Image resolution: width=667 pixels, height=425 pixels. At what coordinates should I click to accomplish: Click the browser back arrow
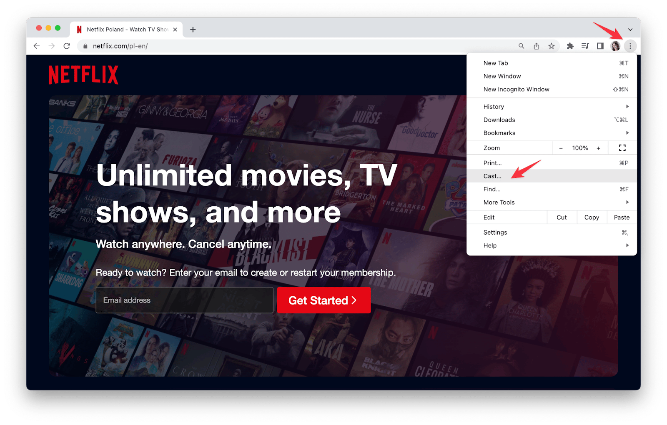(x=37, y=46)
